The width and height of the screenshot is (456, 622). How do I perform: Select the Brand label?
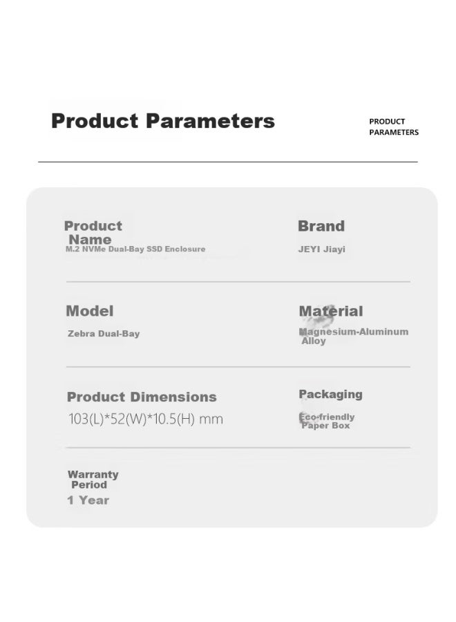tap(321, 226)
